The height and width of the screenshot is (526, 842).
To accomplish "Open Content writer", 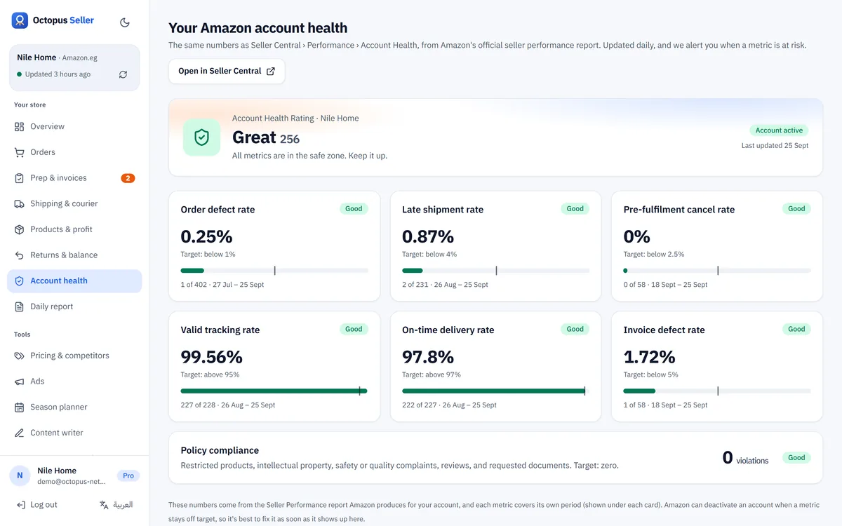I will tap(74, 433).
